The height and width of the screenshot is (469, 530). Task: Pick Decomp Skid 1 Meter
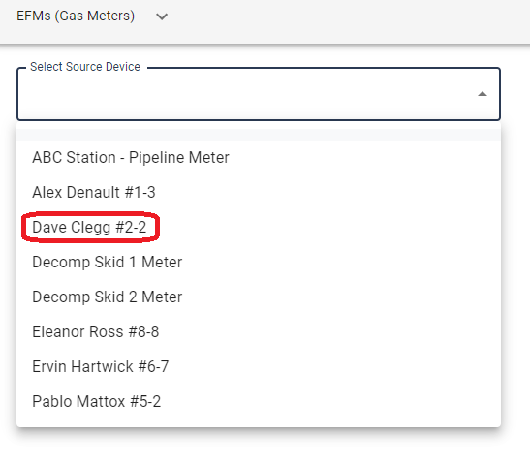259,262
